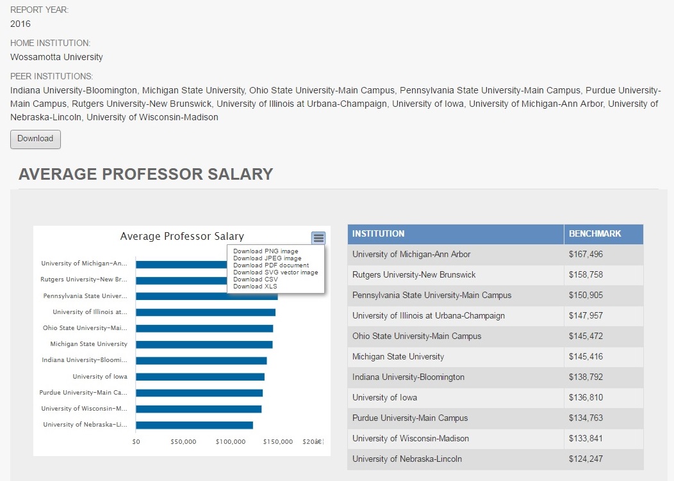Click table cell University of Illinois at Urbana-Champaign

456,316
